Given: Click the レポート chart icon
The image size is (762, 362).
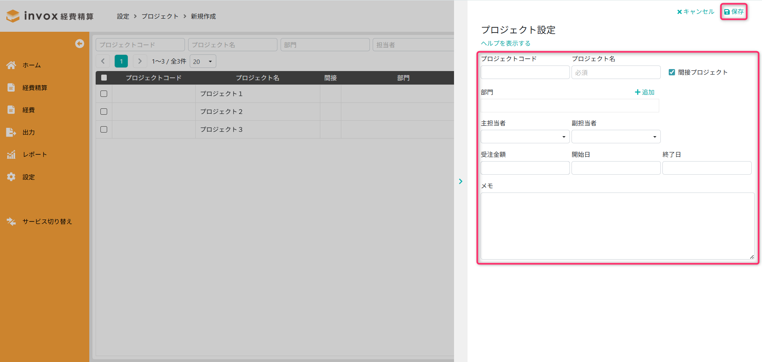Looking at the screenshot, I should coord(11,154).
